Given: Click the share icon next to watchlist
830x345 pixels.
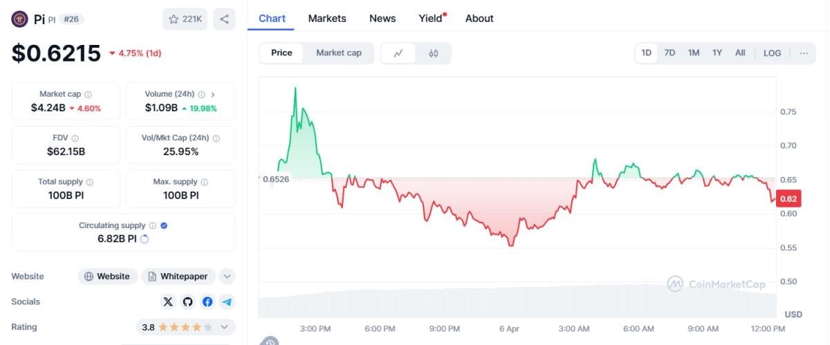Looking at the screenshot, I should (224, 19).
